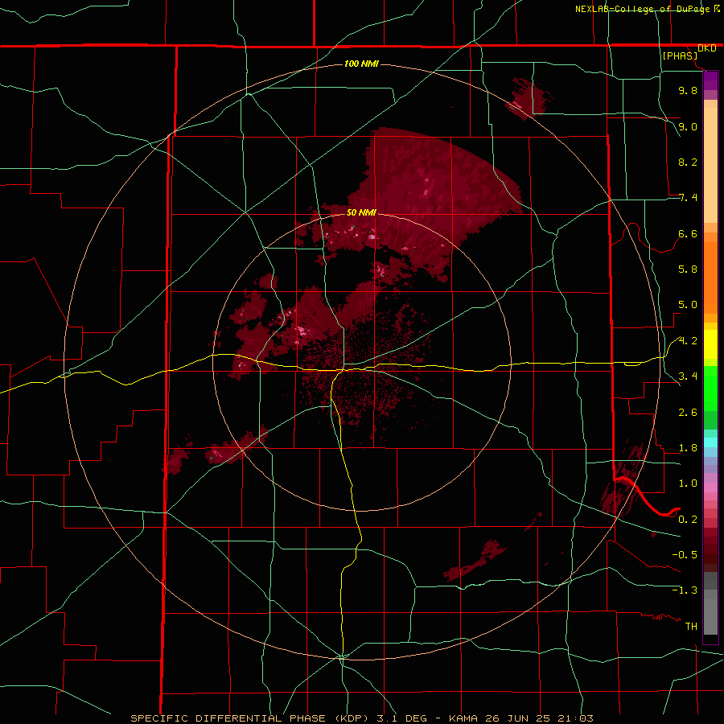724x724 pixels.
Task: Click the 5.0 value on the scale
Action: 688,305
